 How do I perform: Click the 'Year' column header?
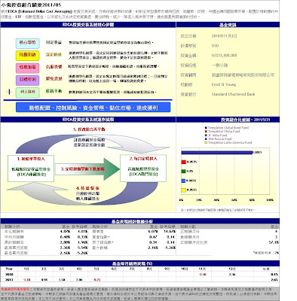click(x=9, y=269)
